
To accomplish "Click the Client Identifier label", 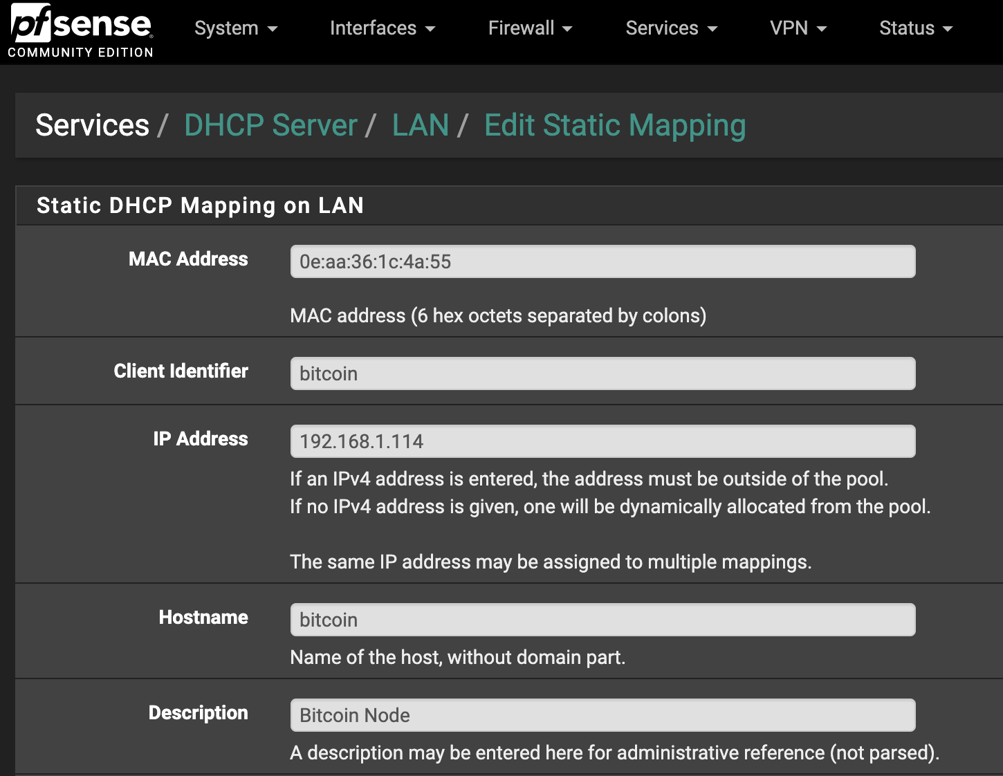I will (x=181, y=371).
